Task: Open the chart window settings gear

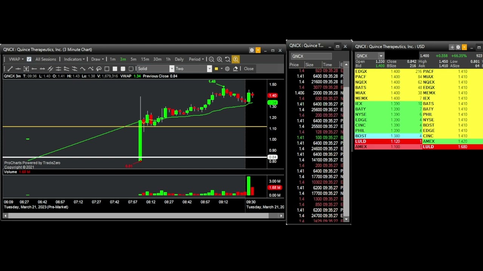Action: point(252,50)
